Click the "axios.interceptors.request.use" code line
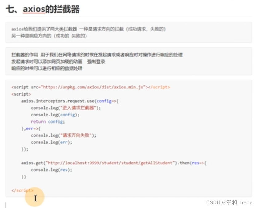Viewport: 257px width, 208px height. pyautogui.click(x=70, y=101)
